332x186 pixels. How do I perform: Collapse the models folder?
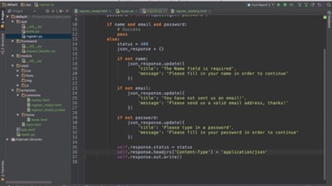click(12, 56)
